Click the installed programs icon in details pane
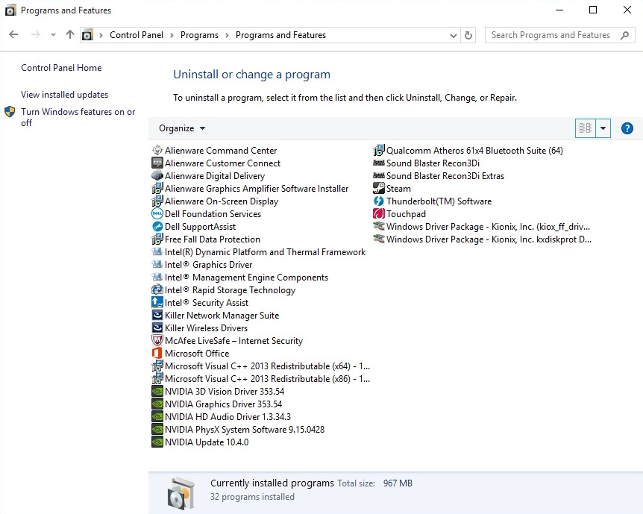The height and width of the screenshot is (514, 643). pyautogui.click(x=181, y=493)
